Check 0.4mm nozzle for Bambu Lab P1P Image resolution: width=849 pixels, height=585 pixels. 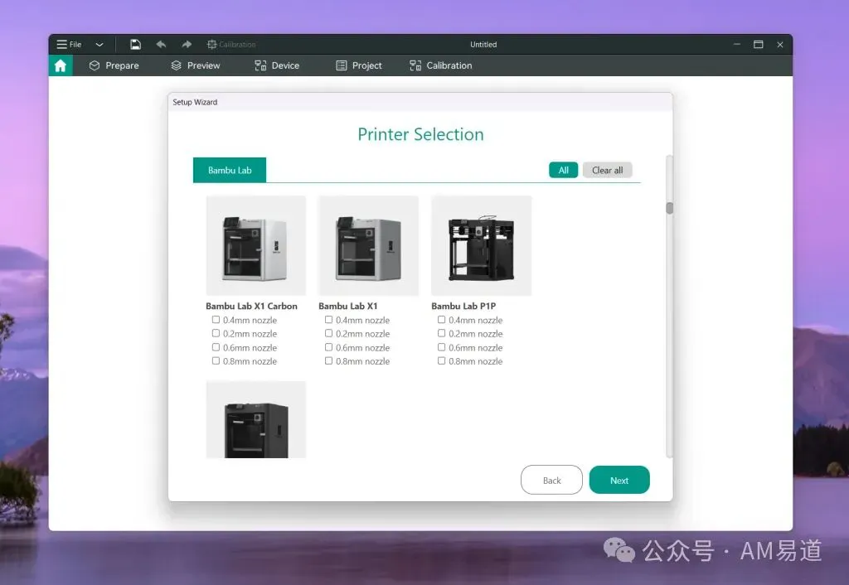pos(441,320)
